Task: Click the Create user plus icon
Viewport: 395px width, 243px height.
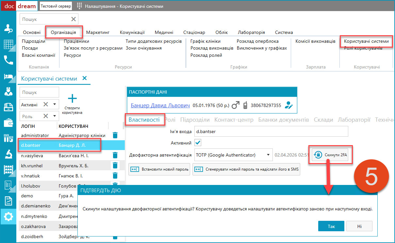Action: pos(72,99)
